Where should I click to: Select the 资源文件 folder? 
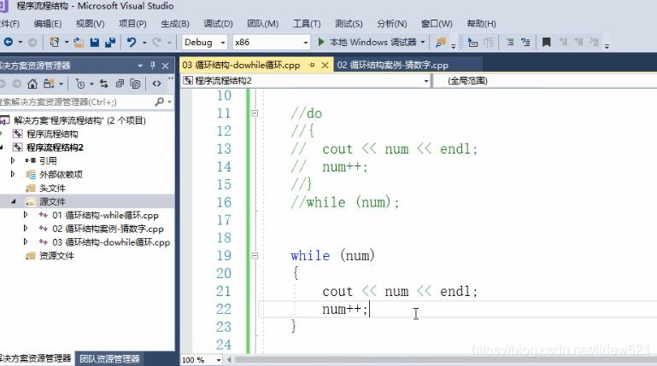point(56,256)
